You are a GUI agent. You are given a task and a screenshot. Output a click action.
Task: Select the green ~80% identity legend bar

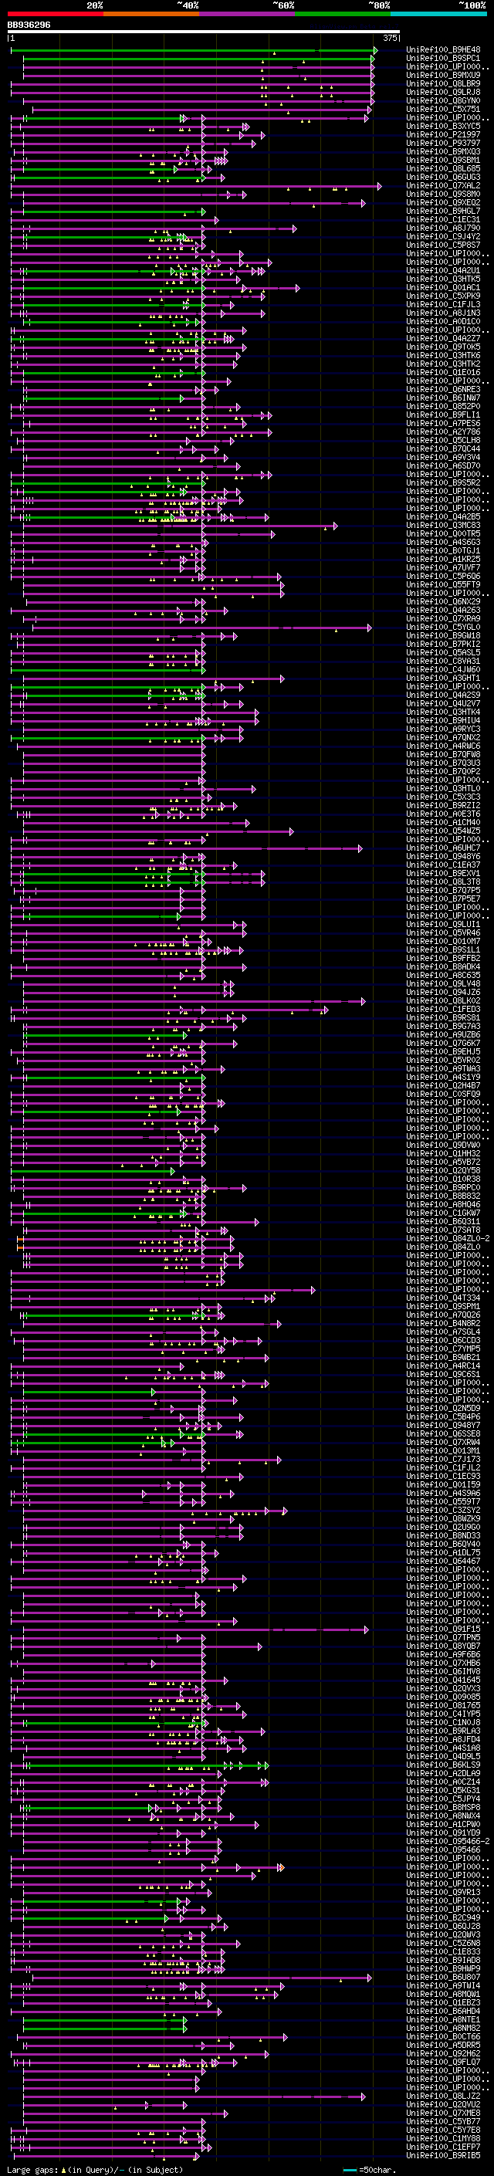coord(343,15)
